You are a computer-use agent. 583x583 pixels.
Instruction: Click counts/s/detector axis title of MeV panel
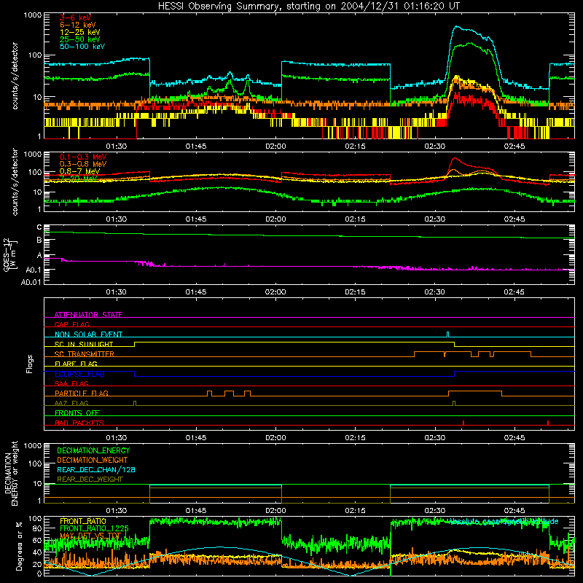pos(15,181)
